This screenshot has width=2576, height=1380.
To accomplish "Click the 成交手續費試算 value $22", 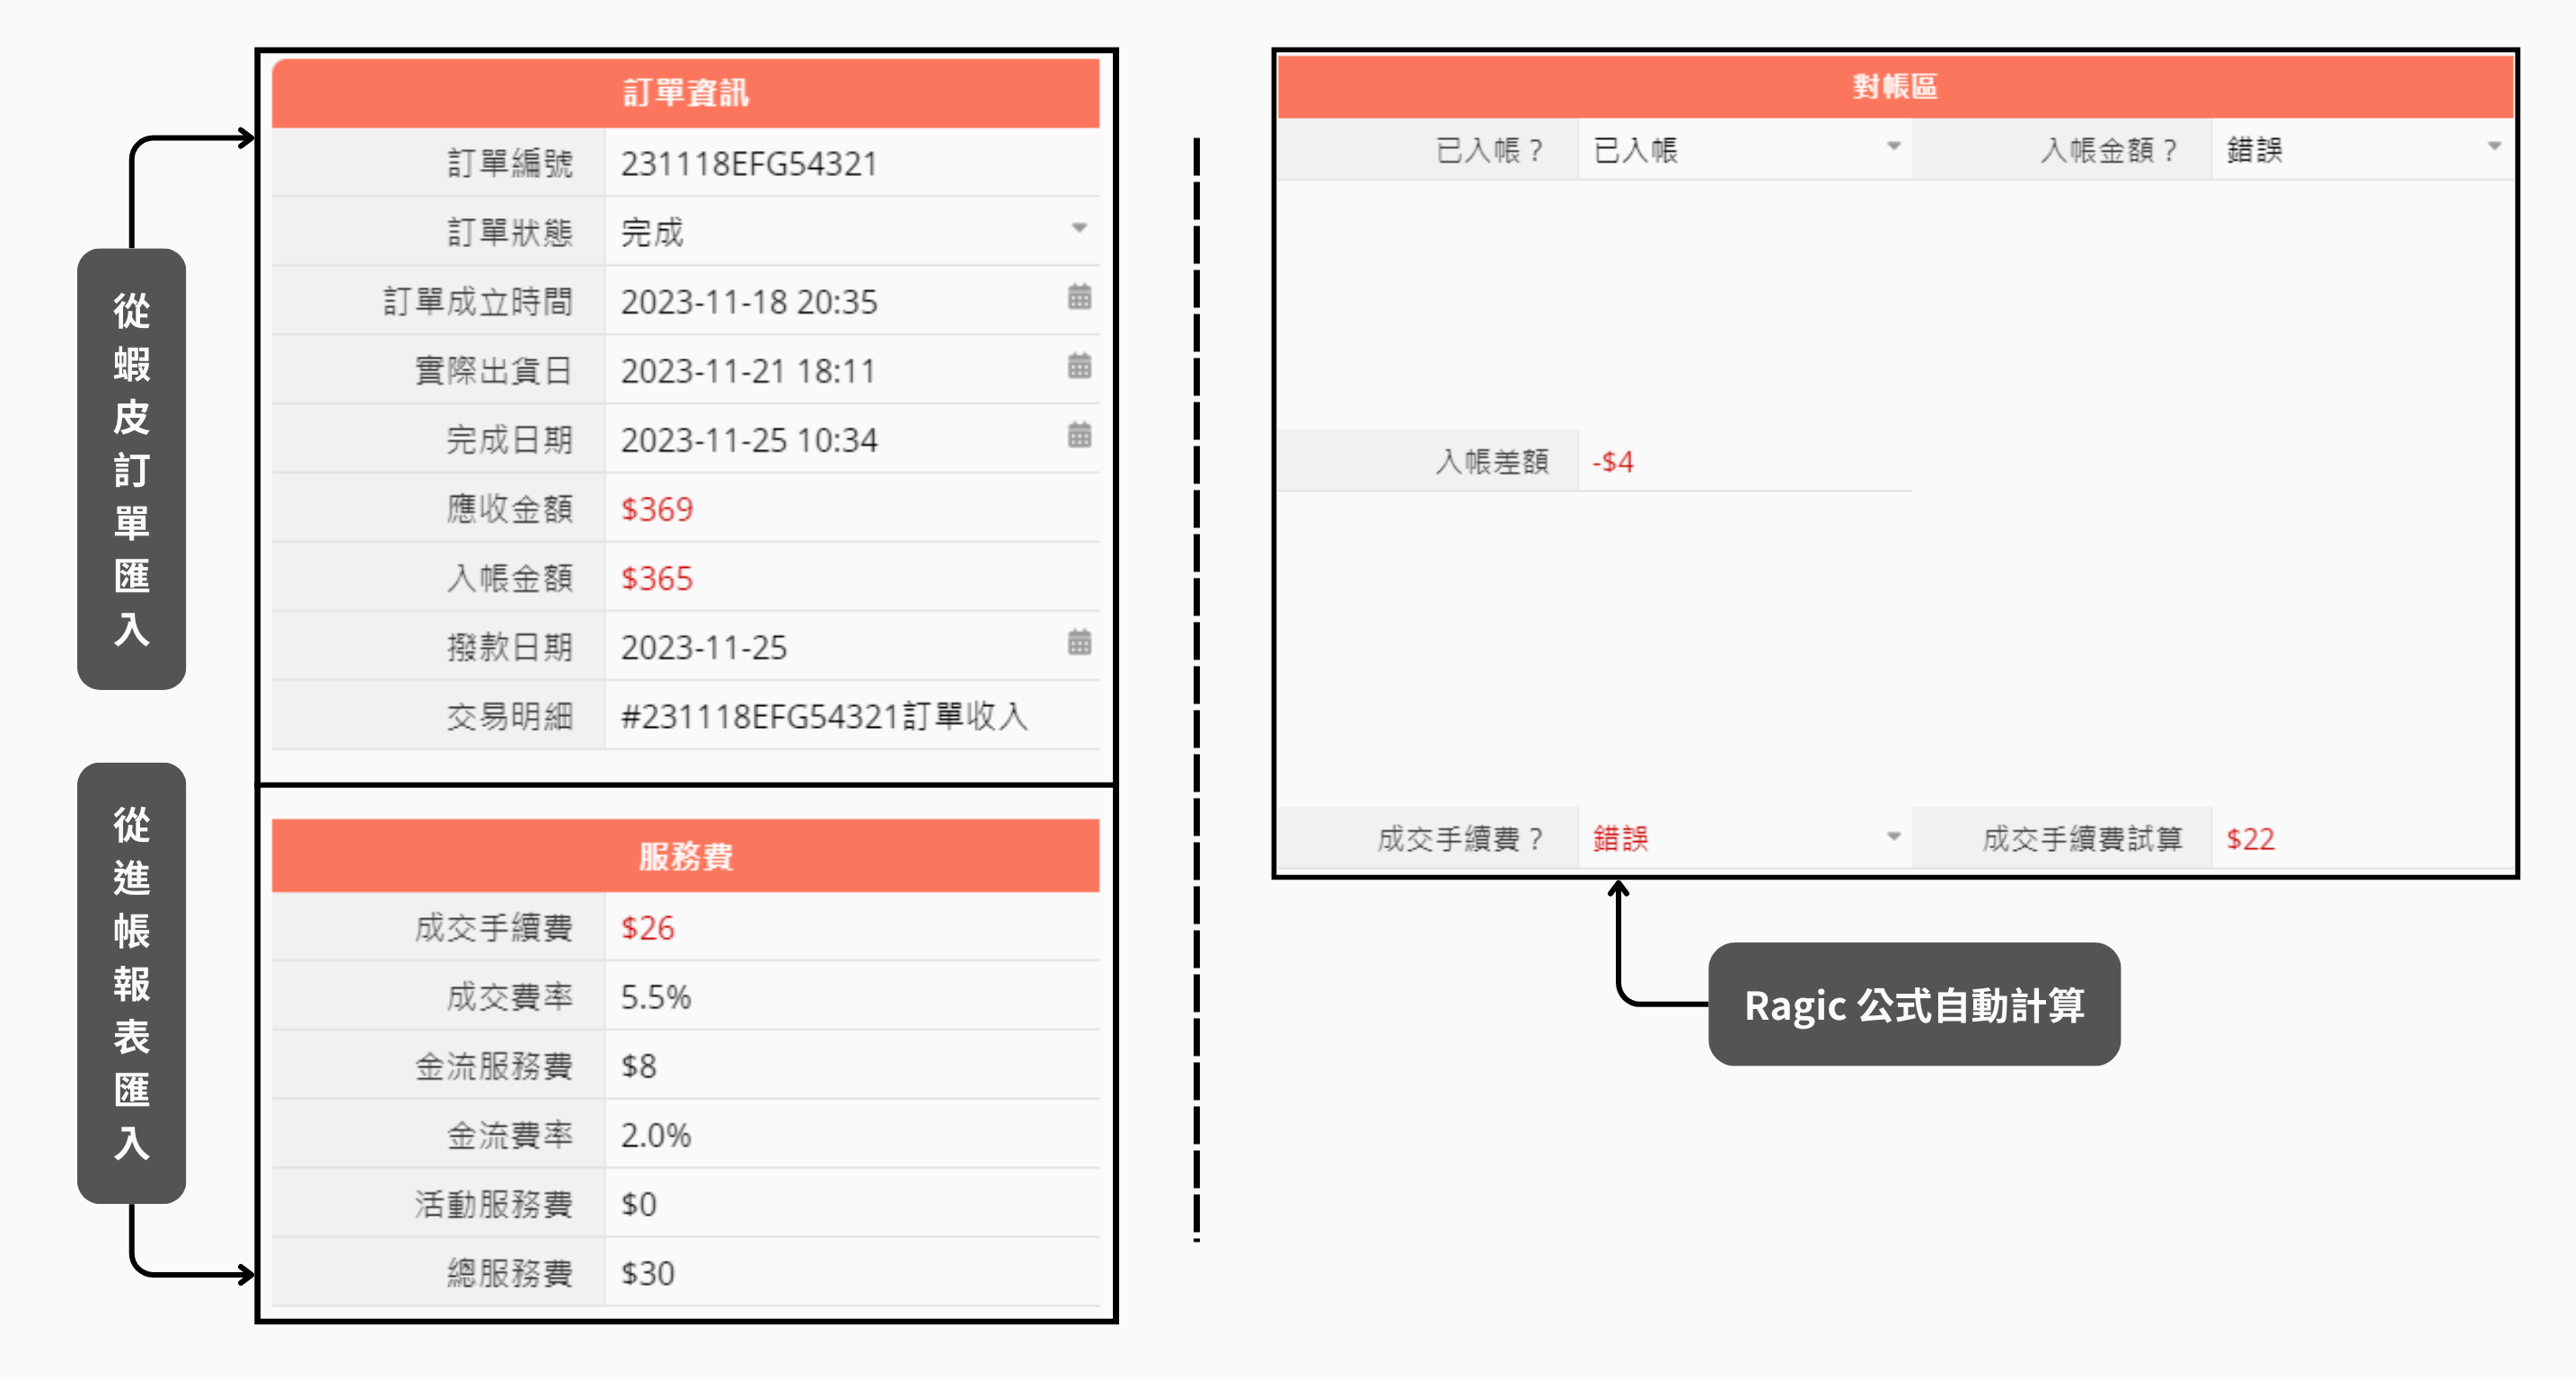I will tap(2251, 838).
